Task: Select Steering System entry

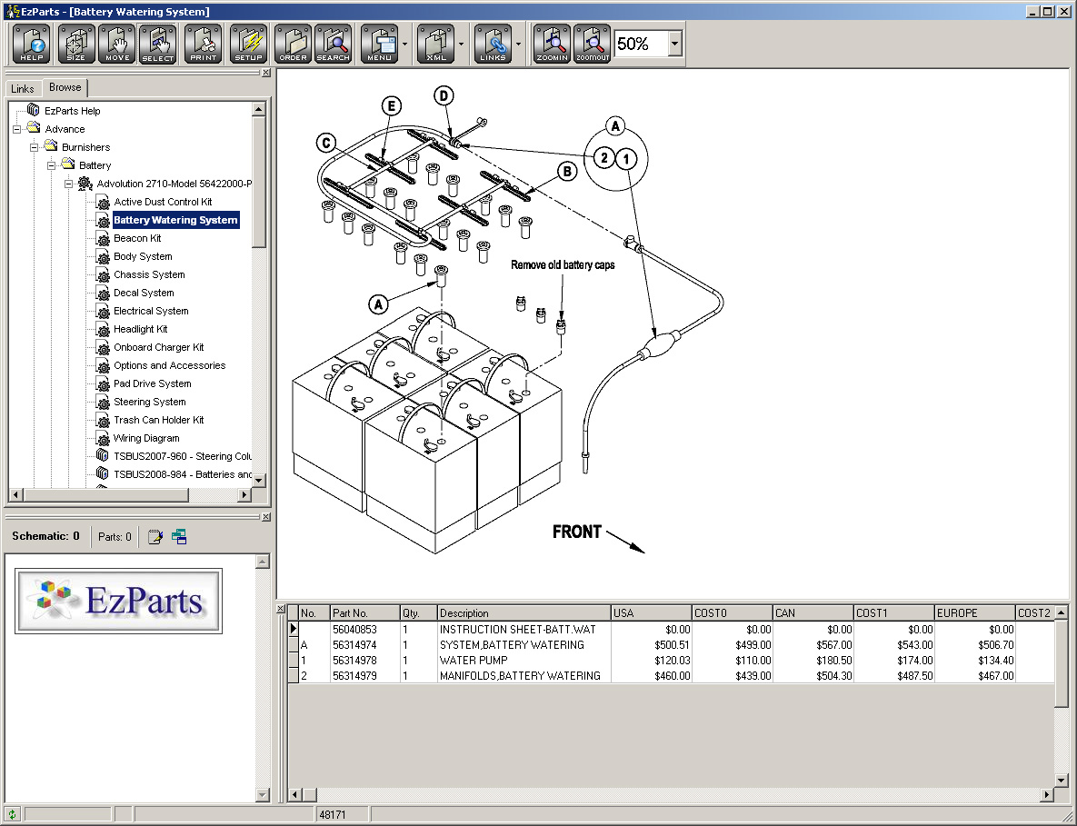Action: coord(150,402)
